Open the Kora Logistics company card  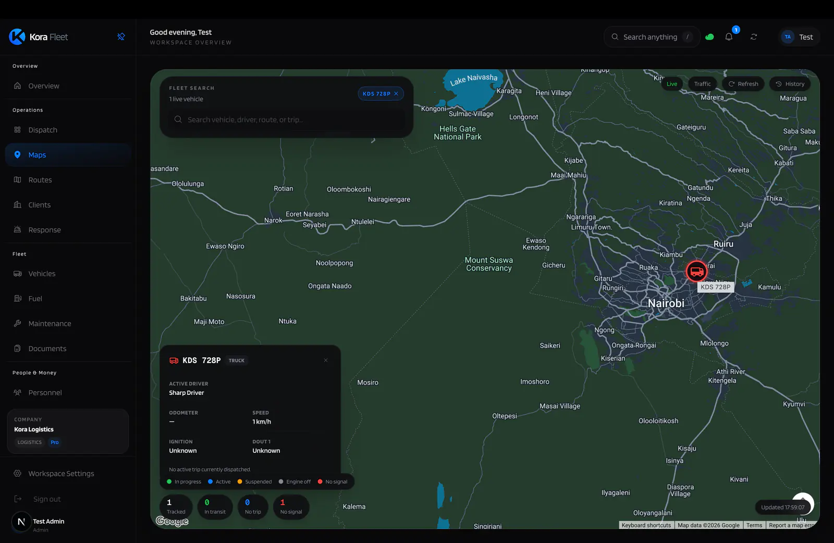click(68, 431)
